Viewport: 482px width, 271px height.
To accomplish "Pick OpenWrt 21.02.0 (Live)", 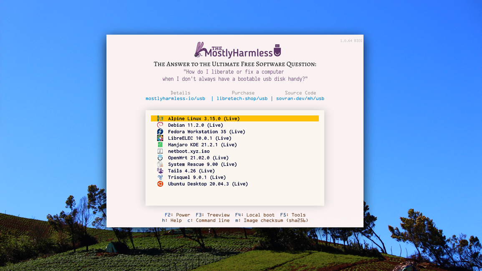I will click(x=235, y=158).
